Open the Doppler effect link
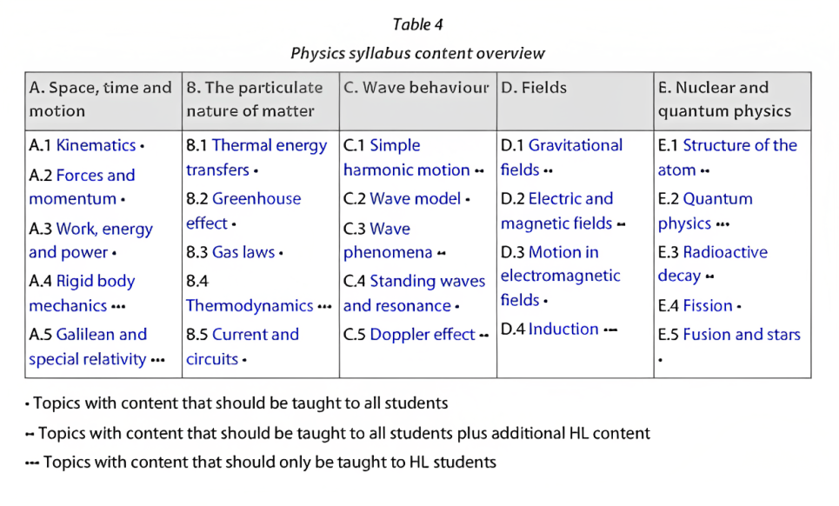The image size is (839, 506). [423, 335]
